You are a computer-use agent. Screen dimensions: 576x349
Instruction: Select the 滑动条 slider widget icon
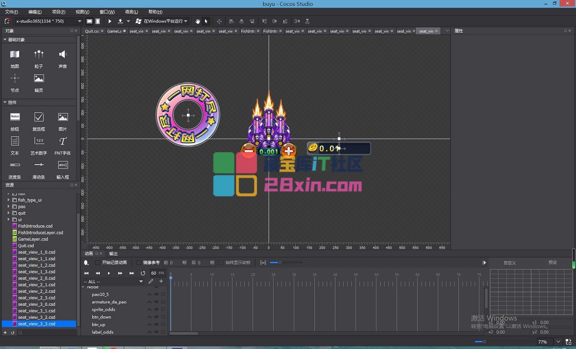click(39, 165)
